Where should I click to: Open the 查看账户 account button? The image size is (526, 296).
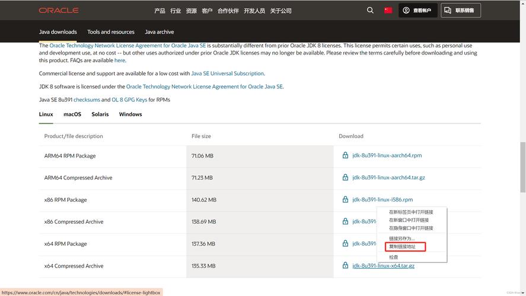(x=417, y=11)
